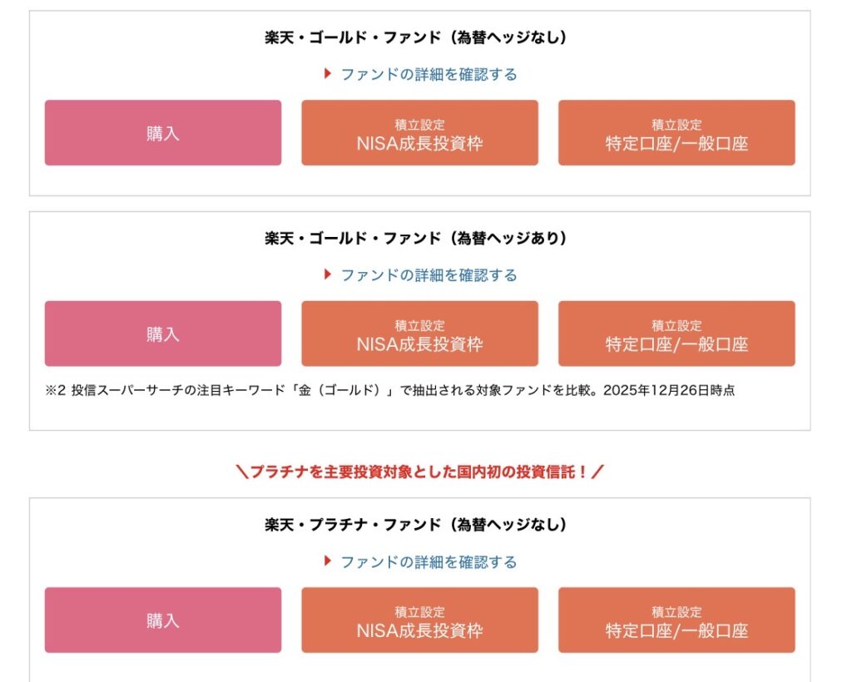Open fund details link for Gold Fund (ヘッジあり)
The width and height of the screenshot is (852, 682).
pos(428,274)
